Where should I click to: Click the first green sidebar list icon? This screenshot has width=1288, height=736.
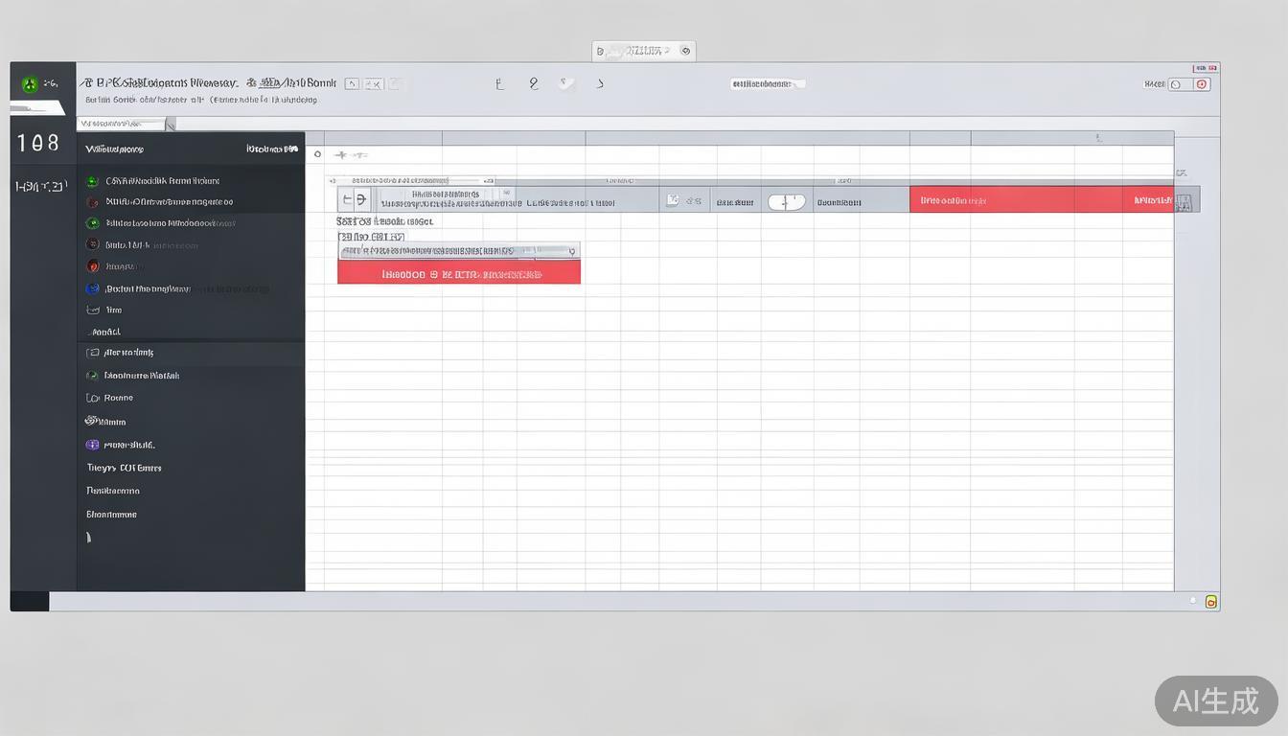[92, 180]
